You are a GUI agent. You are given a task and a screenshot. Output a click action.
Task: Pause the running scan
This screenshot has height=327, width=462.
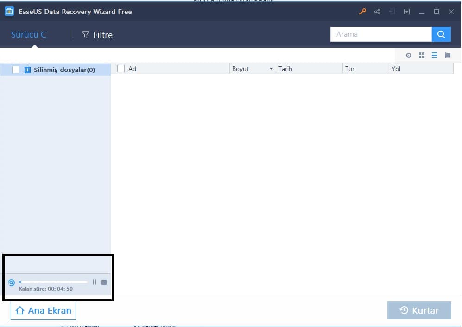click(x=95, y=282)
